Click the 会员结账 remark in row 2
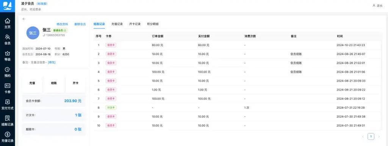The height and width of the screenshot is (146, 388). 296,54
